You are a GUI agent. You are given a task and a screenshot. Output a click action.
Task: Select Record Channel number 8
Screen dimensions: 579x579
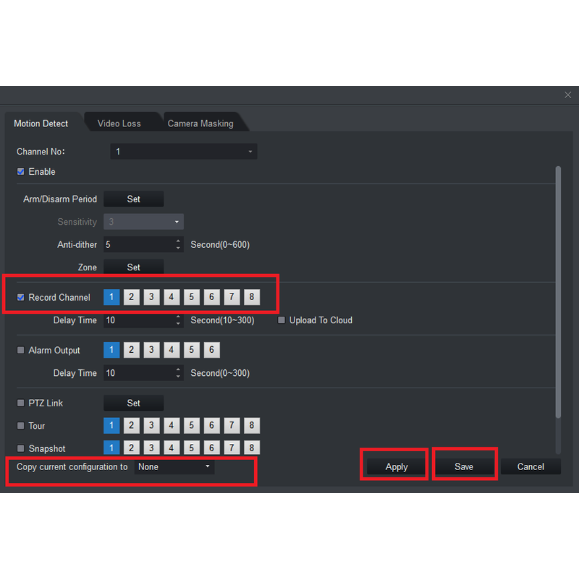pos(252,297)
